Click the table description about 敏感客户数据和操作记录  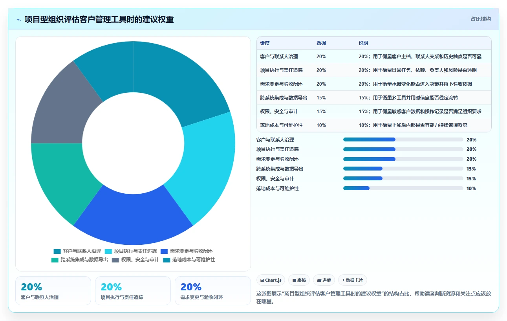pyautogui.click(x=420, y=112)
